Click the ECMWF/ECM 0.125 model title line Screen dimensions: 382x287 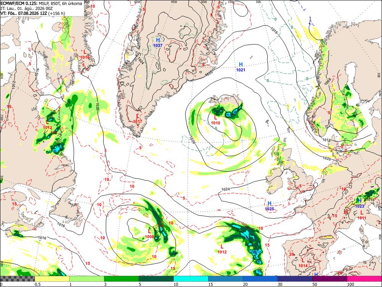41,3
